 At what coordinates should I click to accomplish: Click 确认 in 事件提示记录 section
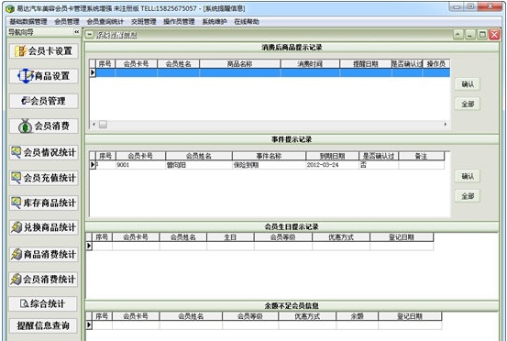click(x=468, y=177)
